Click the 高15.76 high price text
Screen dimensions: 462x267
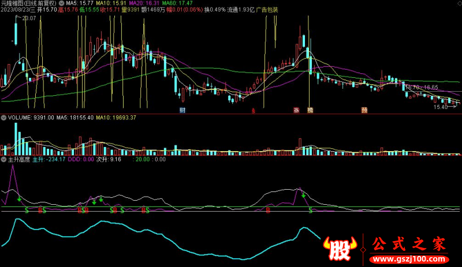click(x=68, y=10)
